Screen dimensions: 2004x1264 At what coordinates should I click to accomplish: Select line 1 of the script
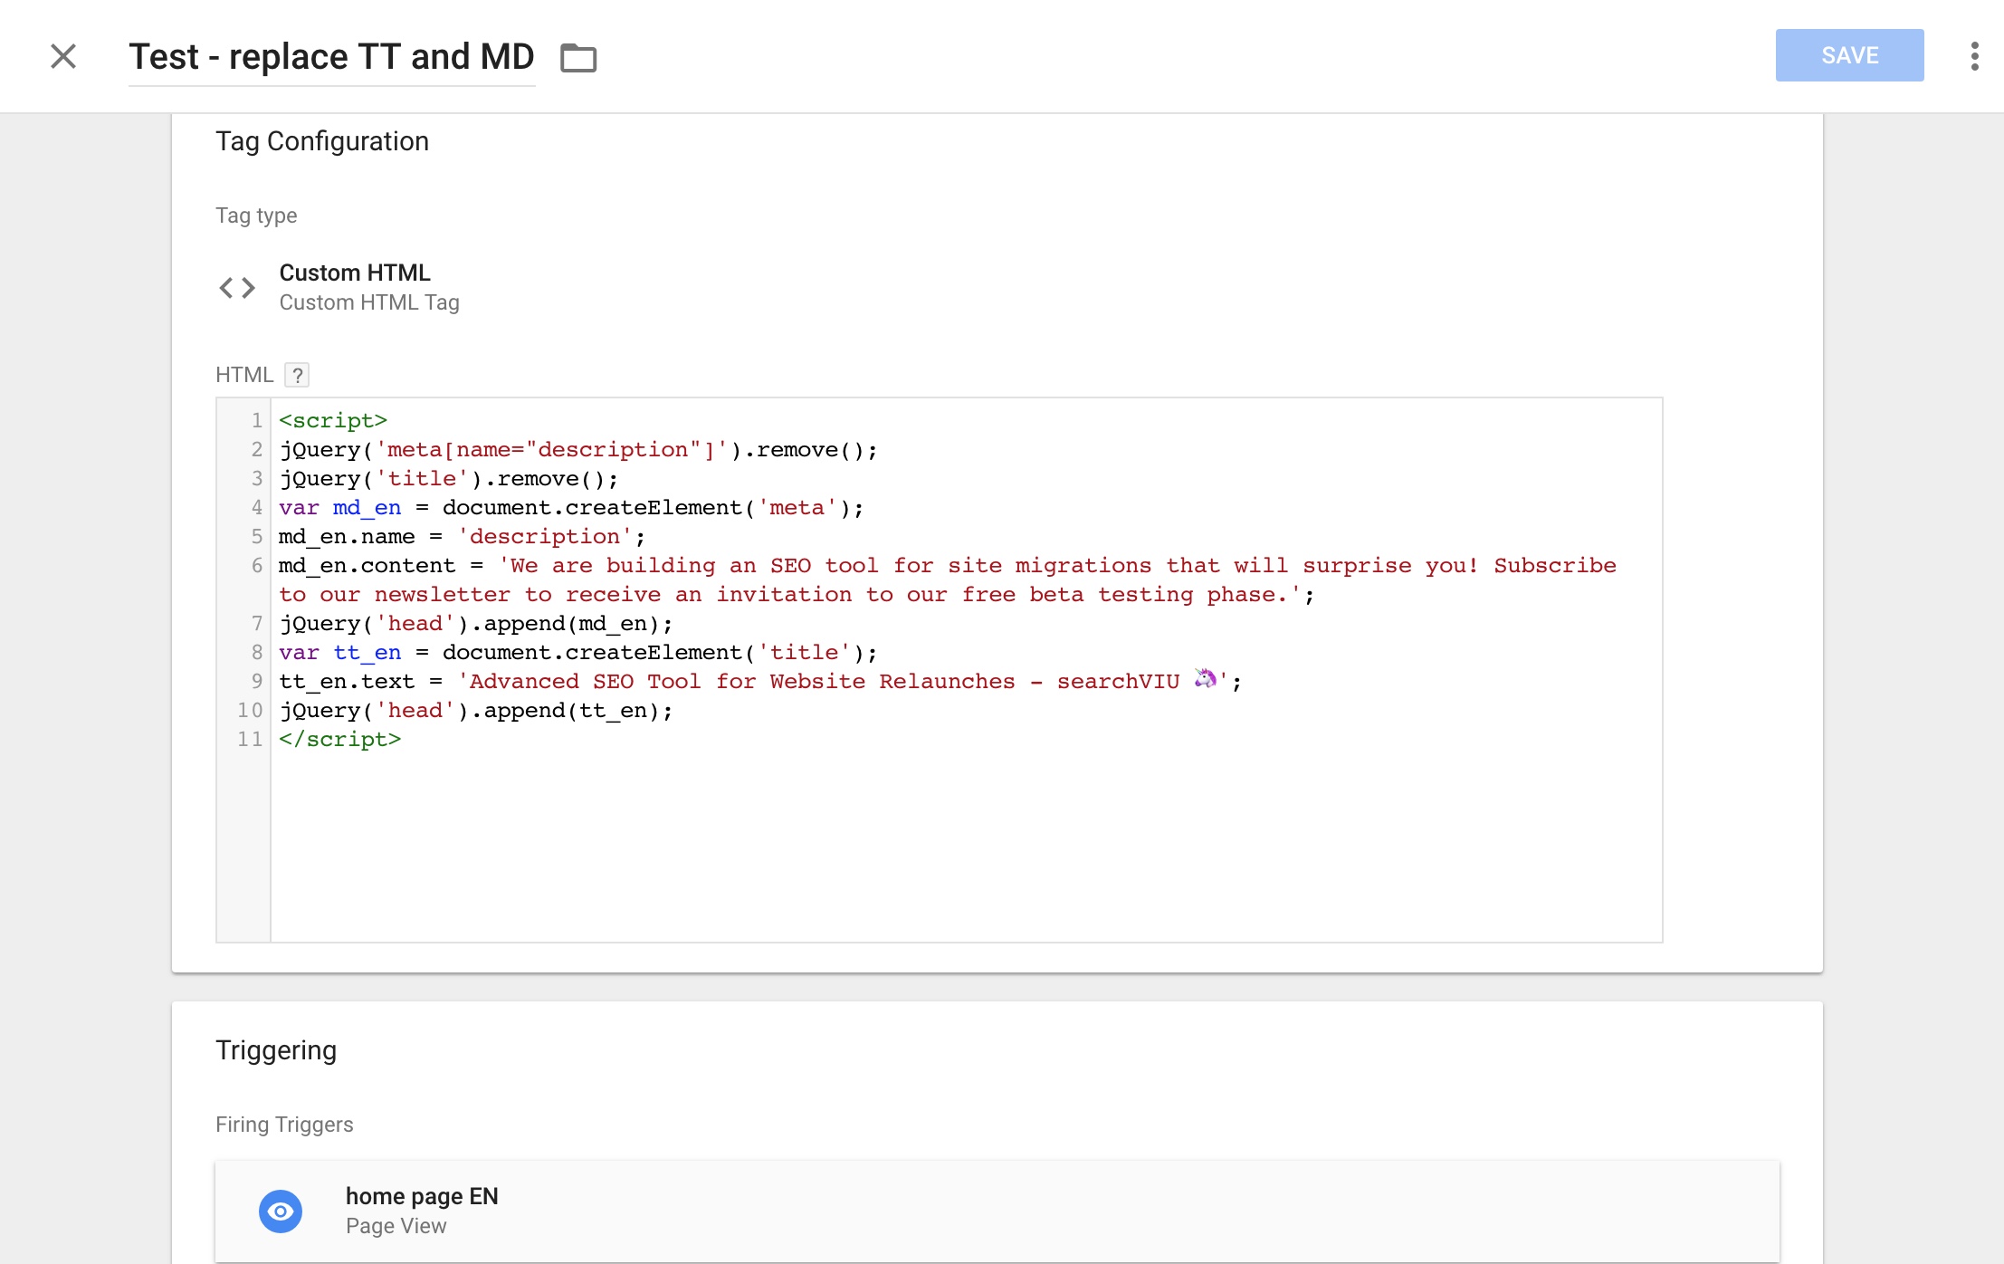[332, 420]
